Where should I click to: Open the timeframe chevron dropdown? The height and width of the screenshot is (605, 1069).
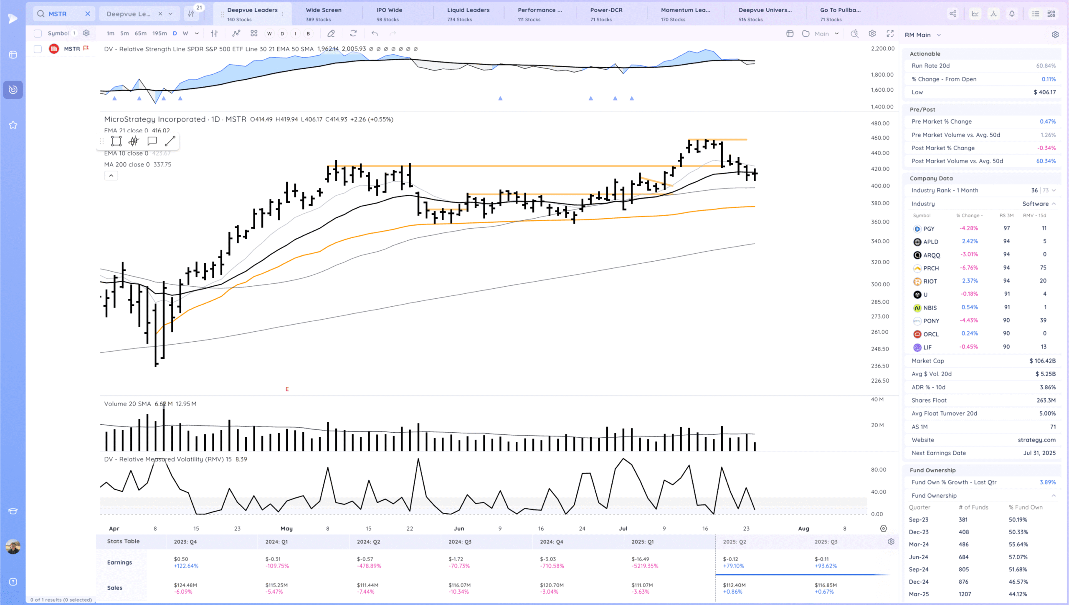point(197,33)
